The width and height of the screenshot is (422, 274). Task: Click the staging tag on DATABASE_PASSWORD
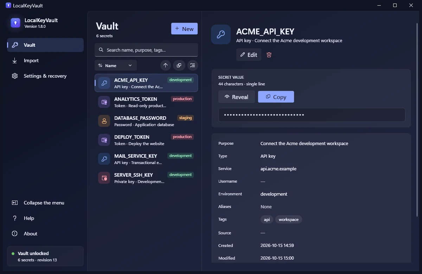pos(185,118)
